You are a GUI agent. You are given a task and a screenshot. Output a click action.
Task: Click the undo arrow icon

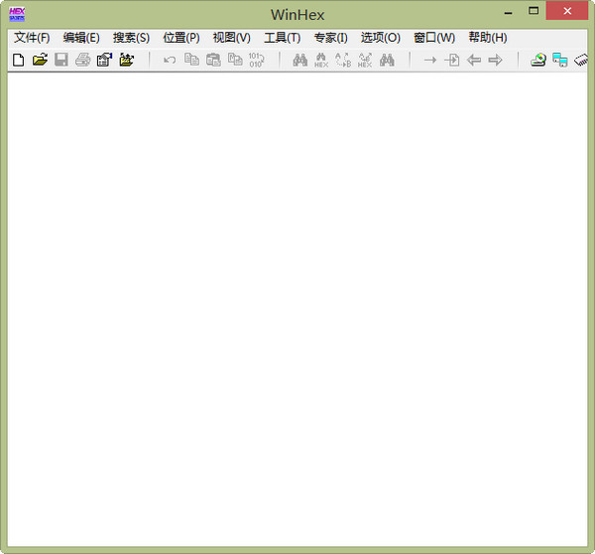(170, 60)
